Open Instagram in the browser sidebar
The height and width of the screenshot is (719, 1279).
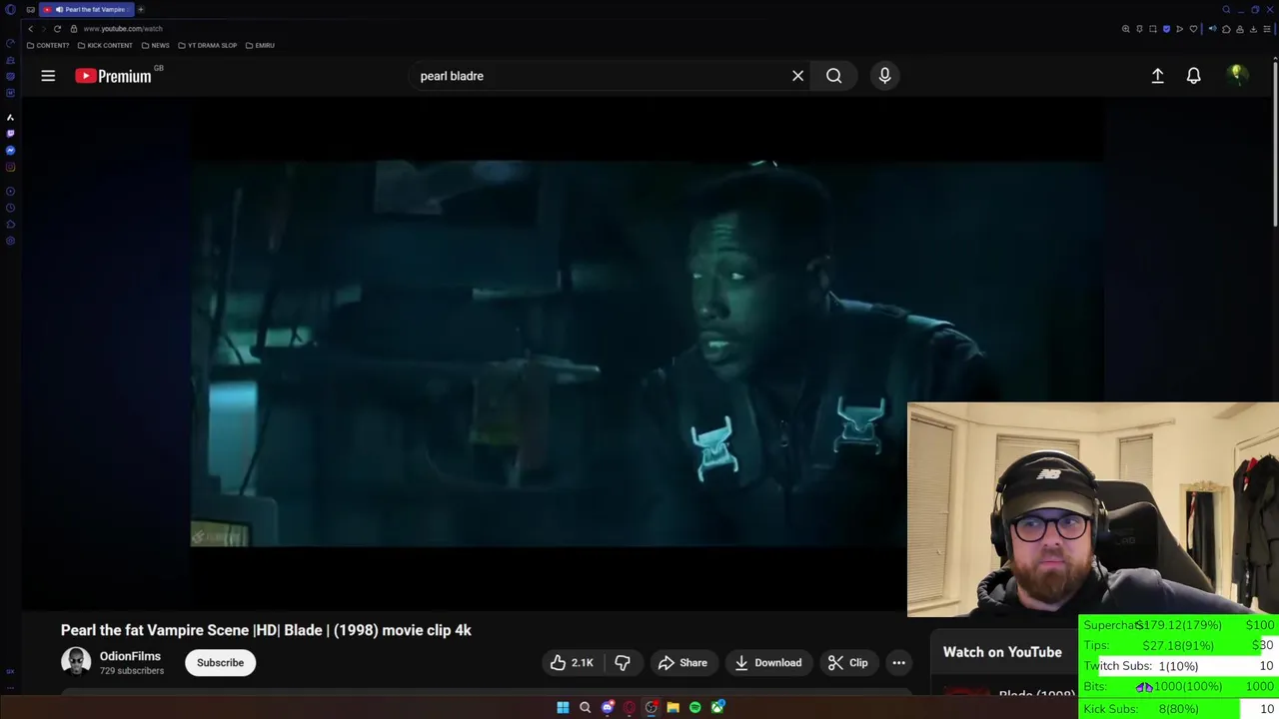pyautogui.click(x=10, y=167)
